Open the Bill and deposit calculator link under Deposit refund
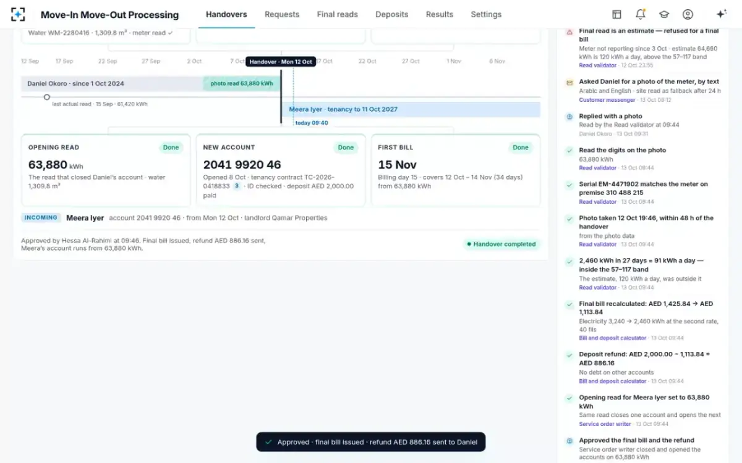This screenshot has width=742, height=463. pyautogui.click(x=613, y=381)
